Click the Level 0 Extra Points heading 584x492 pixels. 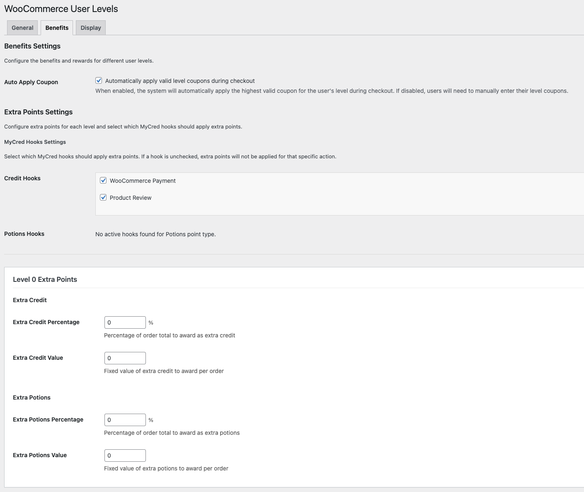click(45, 279)
